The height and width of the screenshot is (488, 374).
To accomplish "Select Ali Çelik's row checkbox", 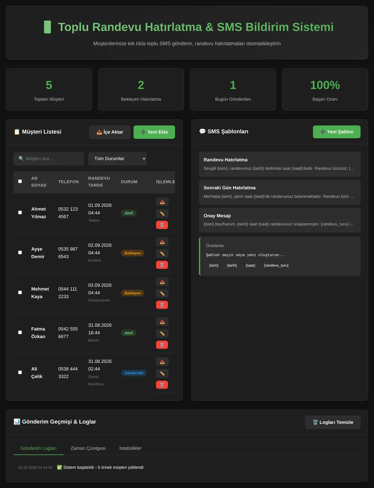I will (20, 372).
